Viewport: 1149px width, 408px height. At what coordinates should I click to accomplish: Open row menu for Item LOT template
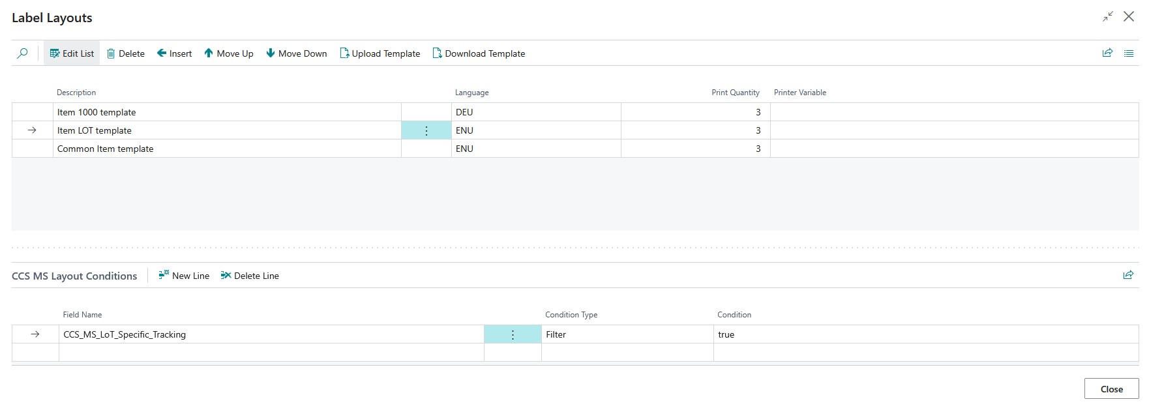click(x=426, y=130)
